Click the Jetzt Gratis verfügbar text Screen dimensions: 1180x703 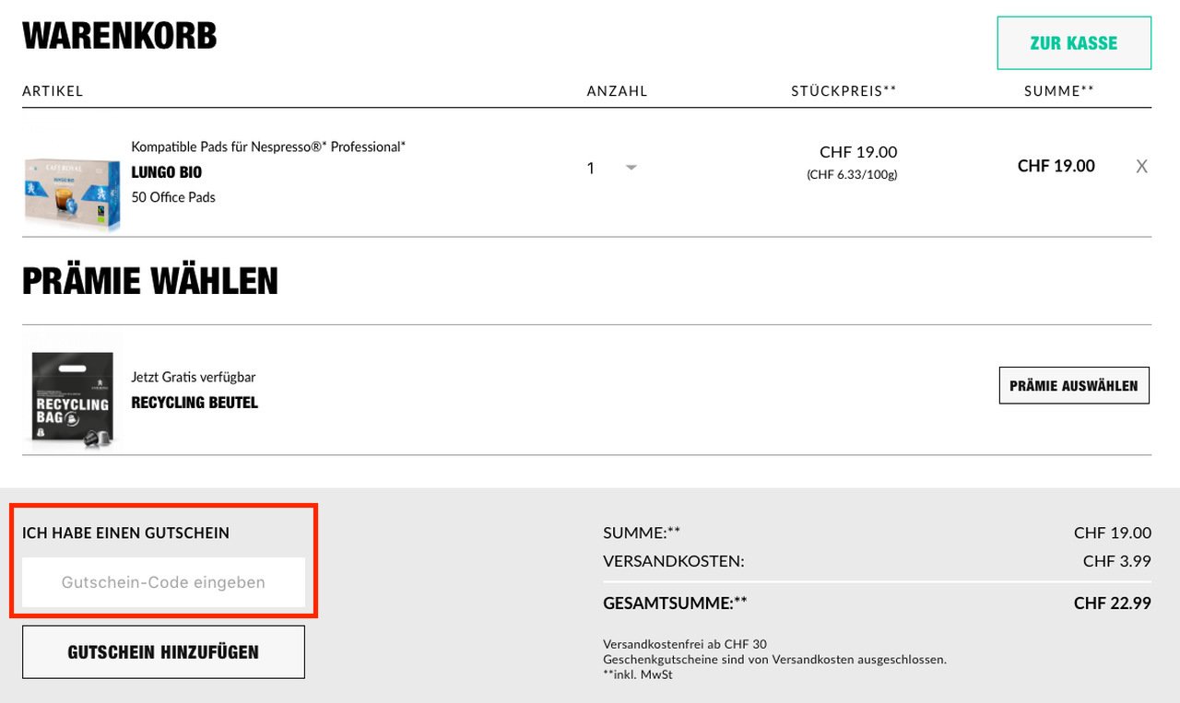click(194, 377)
